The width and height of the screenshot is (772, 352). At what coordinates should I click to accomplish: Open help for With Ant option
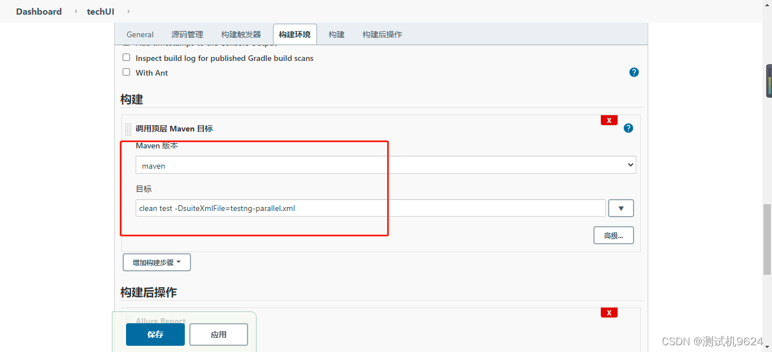pyautogui.click(x=634, y=72)
